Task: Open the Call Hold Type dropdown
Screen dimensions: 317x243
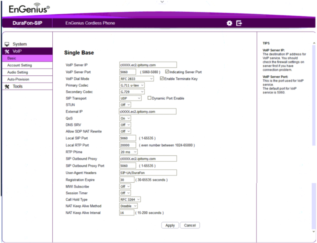Action: (x=130, y=199)
